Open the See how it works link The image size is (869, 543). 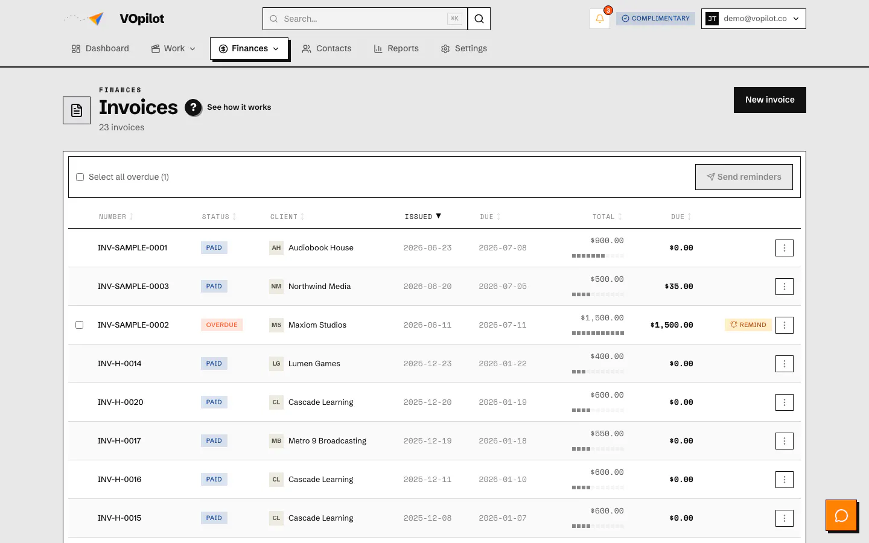[x=239, y=107]
